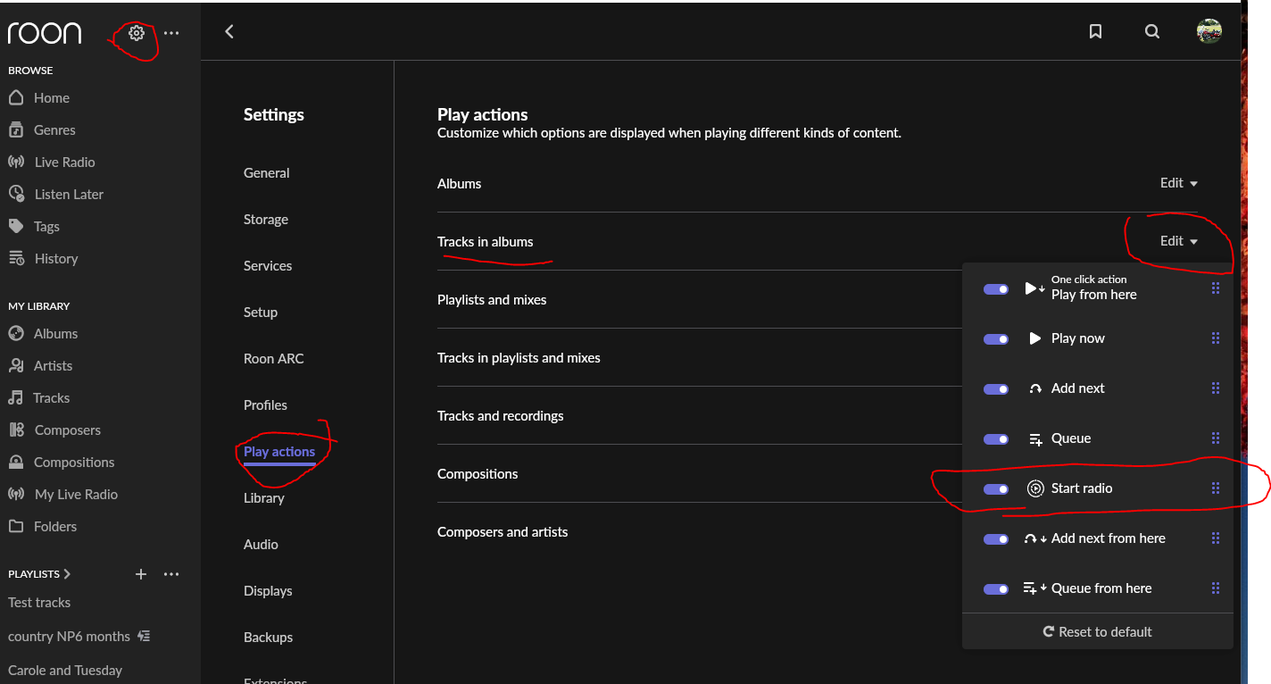
Task: Click the drag handle beside Start radio
Action: pyautogui.click(x=1215, y=488)
